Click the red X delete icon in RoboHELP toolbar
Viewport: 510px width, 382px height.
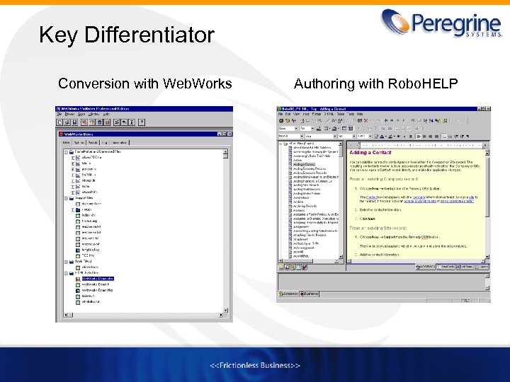tap(365, 120)
